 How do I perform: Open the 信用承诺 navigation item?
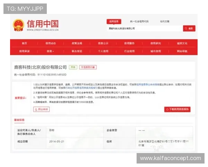(24, 51)
